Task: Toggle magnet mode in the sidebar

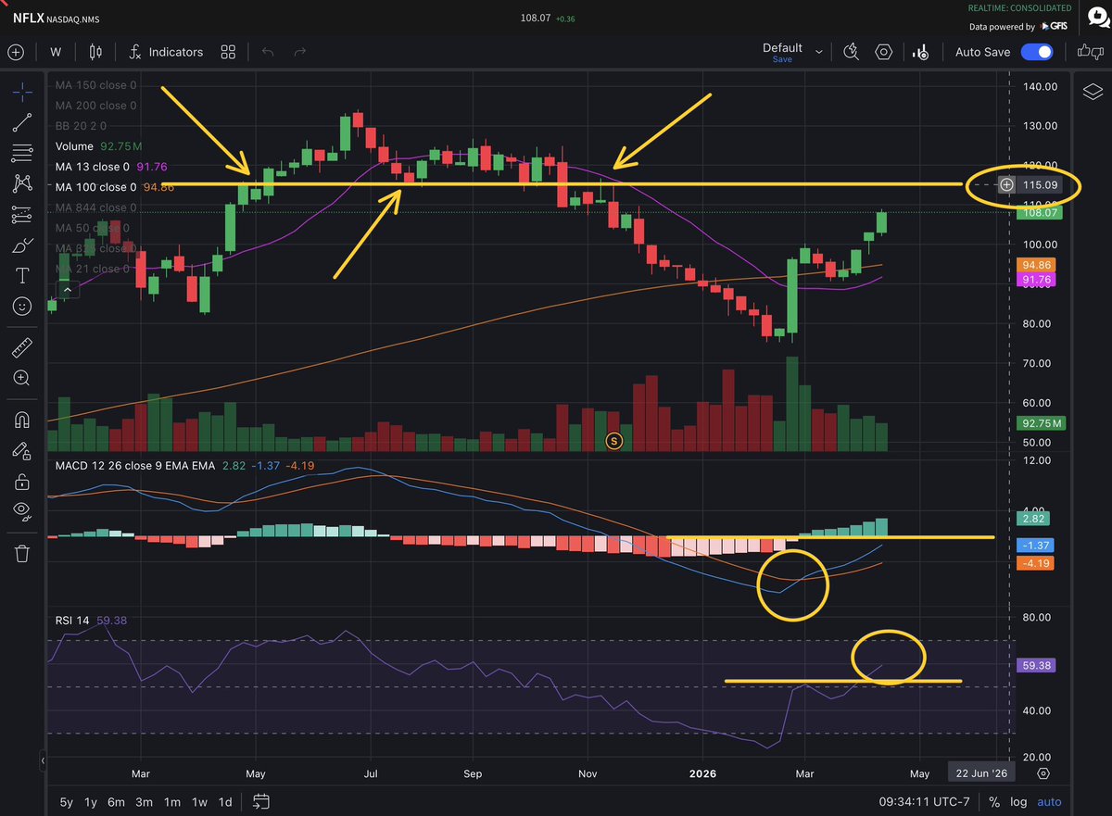Action: (23, 420)
